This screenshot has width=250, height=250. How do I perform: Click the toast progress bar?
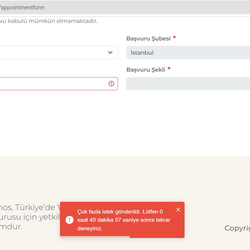[x=95, y=237]
